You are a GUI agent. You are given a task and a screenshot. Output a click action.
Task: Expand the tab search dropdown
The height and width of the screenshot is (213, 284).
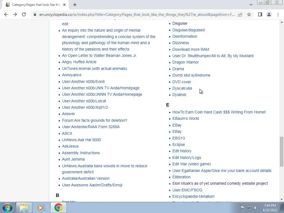[x=251, y=5]
